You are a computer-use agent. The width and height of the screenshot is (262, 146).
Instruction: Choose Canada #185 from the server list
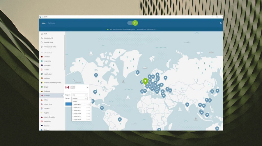coord(77,110)
